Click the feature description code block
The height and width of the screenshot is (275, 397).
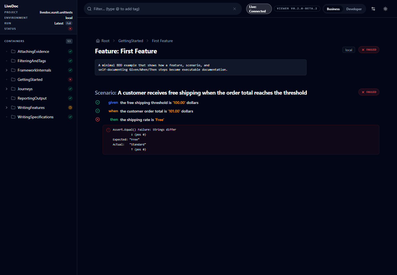tap(201, 67)
